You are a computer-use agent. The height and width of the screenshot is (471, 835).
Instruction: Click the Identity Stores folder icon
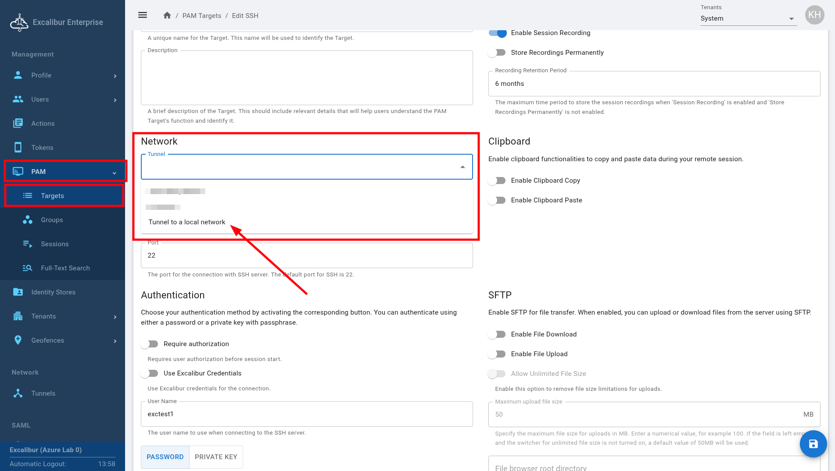coord(18,292)
